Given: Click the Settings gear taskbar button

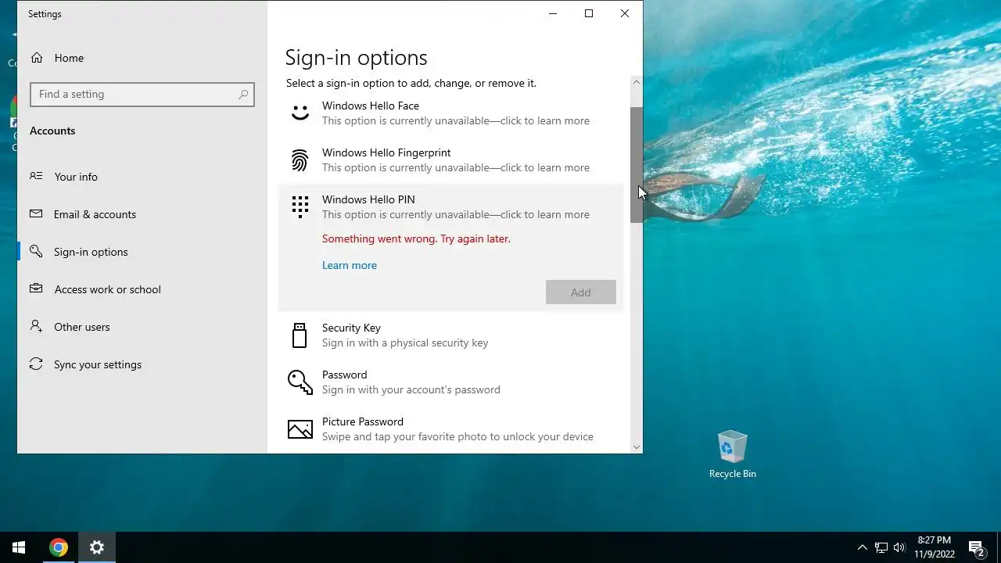Looking at the screenshot, I should (x=97, y=547).
